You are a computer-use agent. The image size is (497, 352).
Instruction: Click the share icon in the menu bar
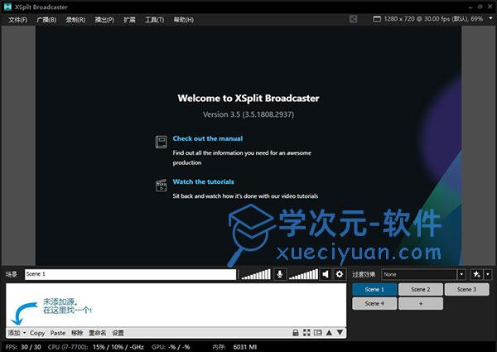coord(353,19)
